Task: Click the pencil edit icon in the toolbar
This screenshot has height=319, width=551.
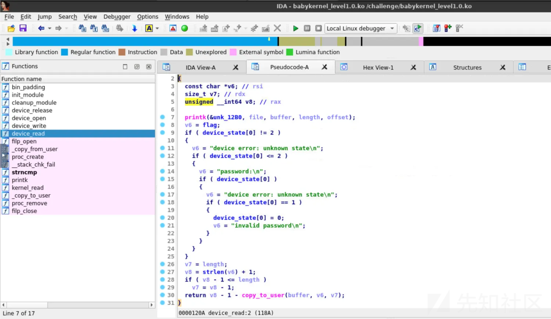Action: tap(266, 28)
